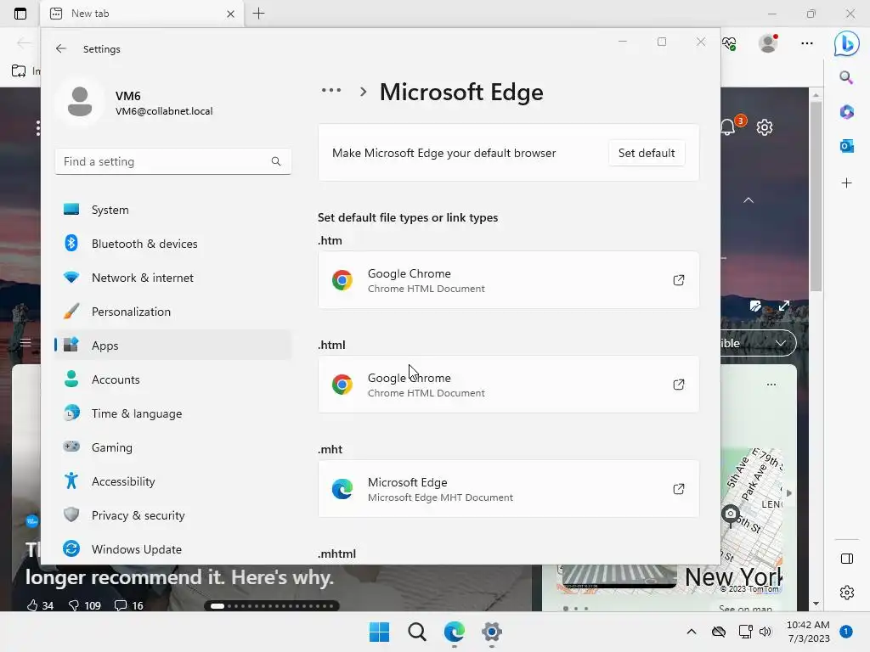Screen dimensions: 870x652
Task: Click like thumbs-up on news story
Action: click(x=33, y=605)
